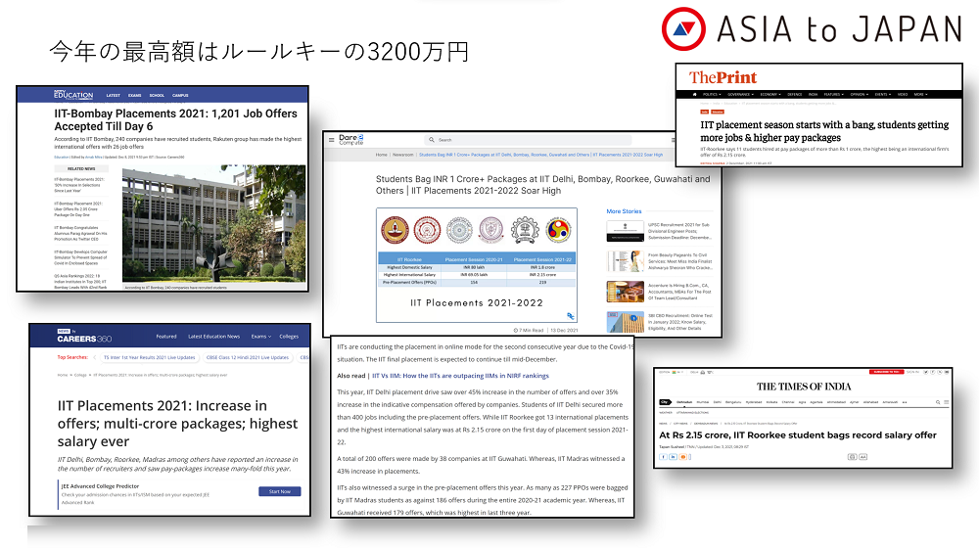Open Times of India hamburger menu icon

[x=946, y=402]
